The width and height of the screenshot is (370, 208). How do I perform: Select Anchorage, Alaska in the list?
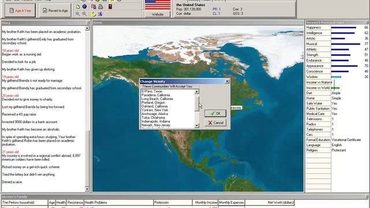[154, 114]
